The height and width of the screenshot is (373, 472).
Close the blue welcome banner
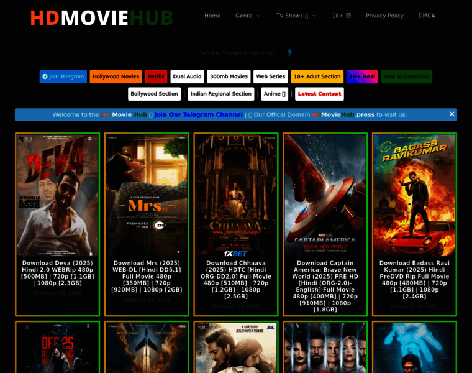452,114
